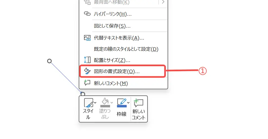268x139 pixels.
Task: Expand 最背面へ移動(K) submenu arrow
Action: click(163, 2)
